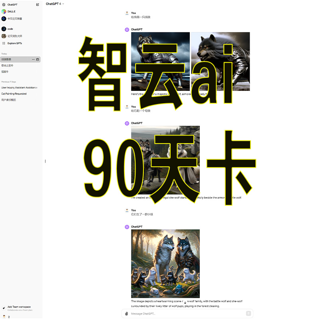Viewport: 319px width, 319px height.
Task: Open the 论文润色大师 GPT
Action: [x=12, y=36]
